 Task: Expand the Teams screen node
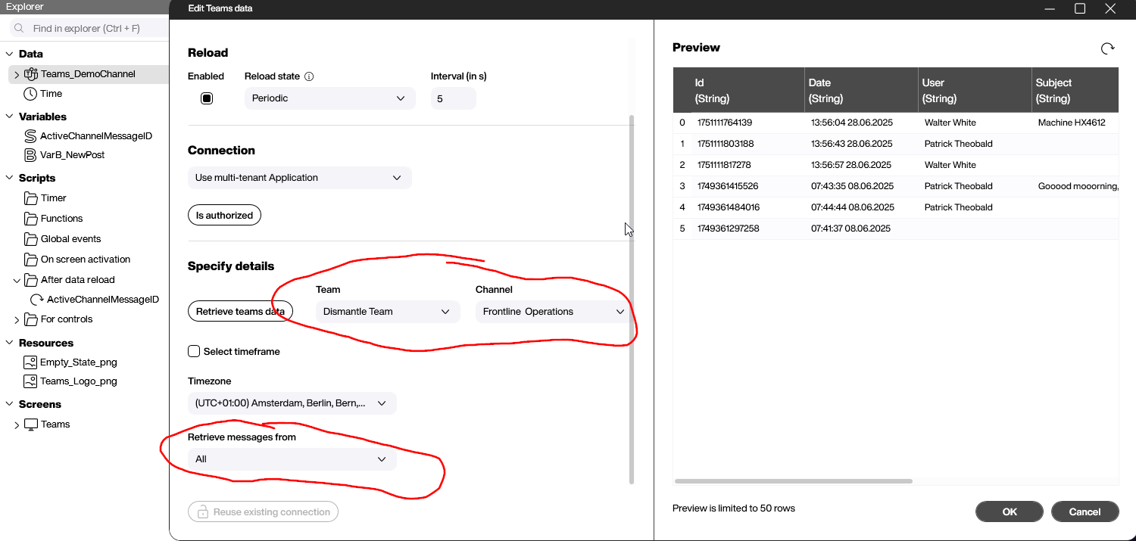(x=17, y=424)
